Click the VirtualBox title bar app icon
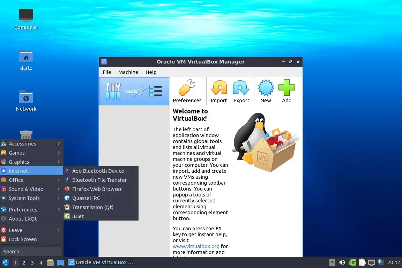 tap(104, 62)
